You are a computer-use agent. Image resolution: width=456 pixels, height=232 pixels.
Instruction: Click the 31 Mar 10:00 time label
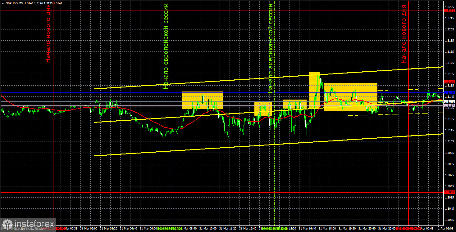tap(208, 228)
